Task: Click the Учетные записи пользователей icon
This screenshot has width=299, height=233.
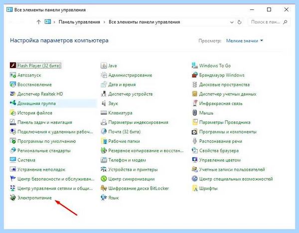Action: [x=195, y=169]
